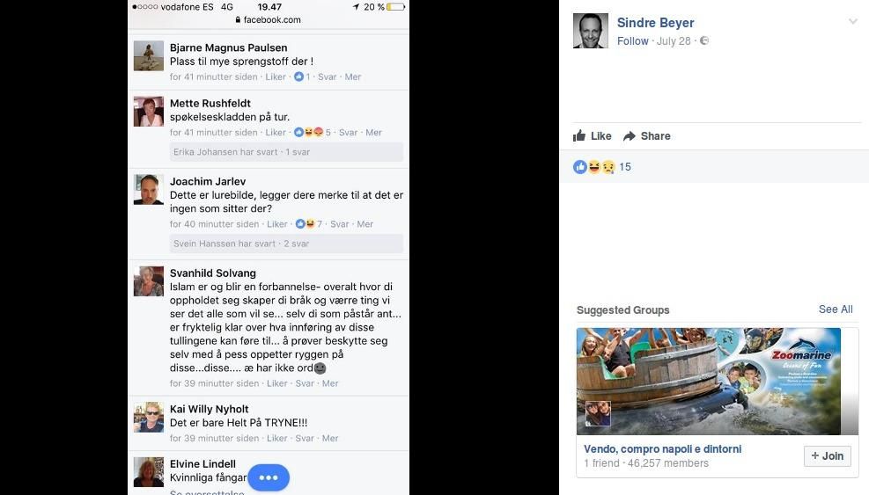869x495 pixels.
Task: Click Liker under Joachim Jarlev's comment
Action: [277, 223]
